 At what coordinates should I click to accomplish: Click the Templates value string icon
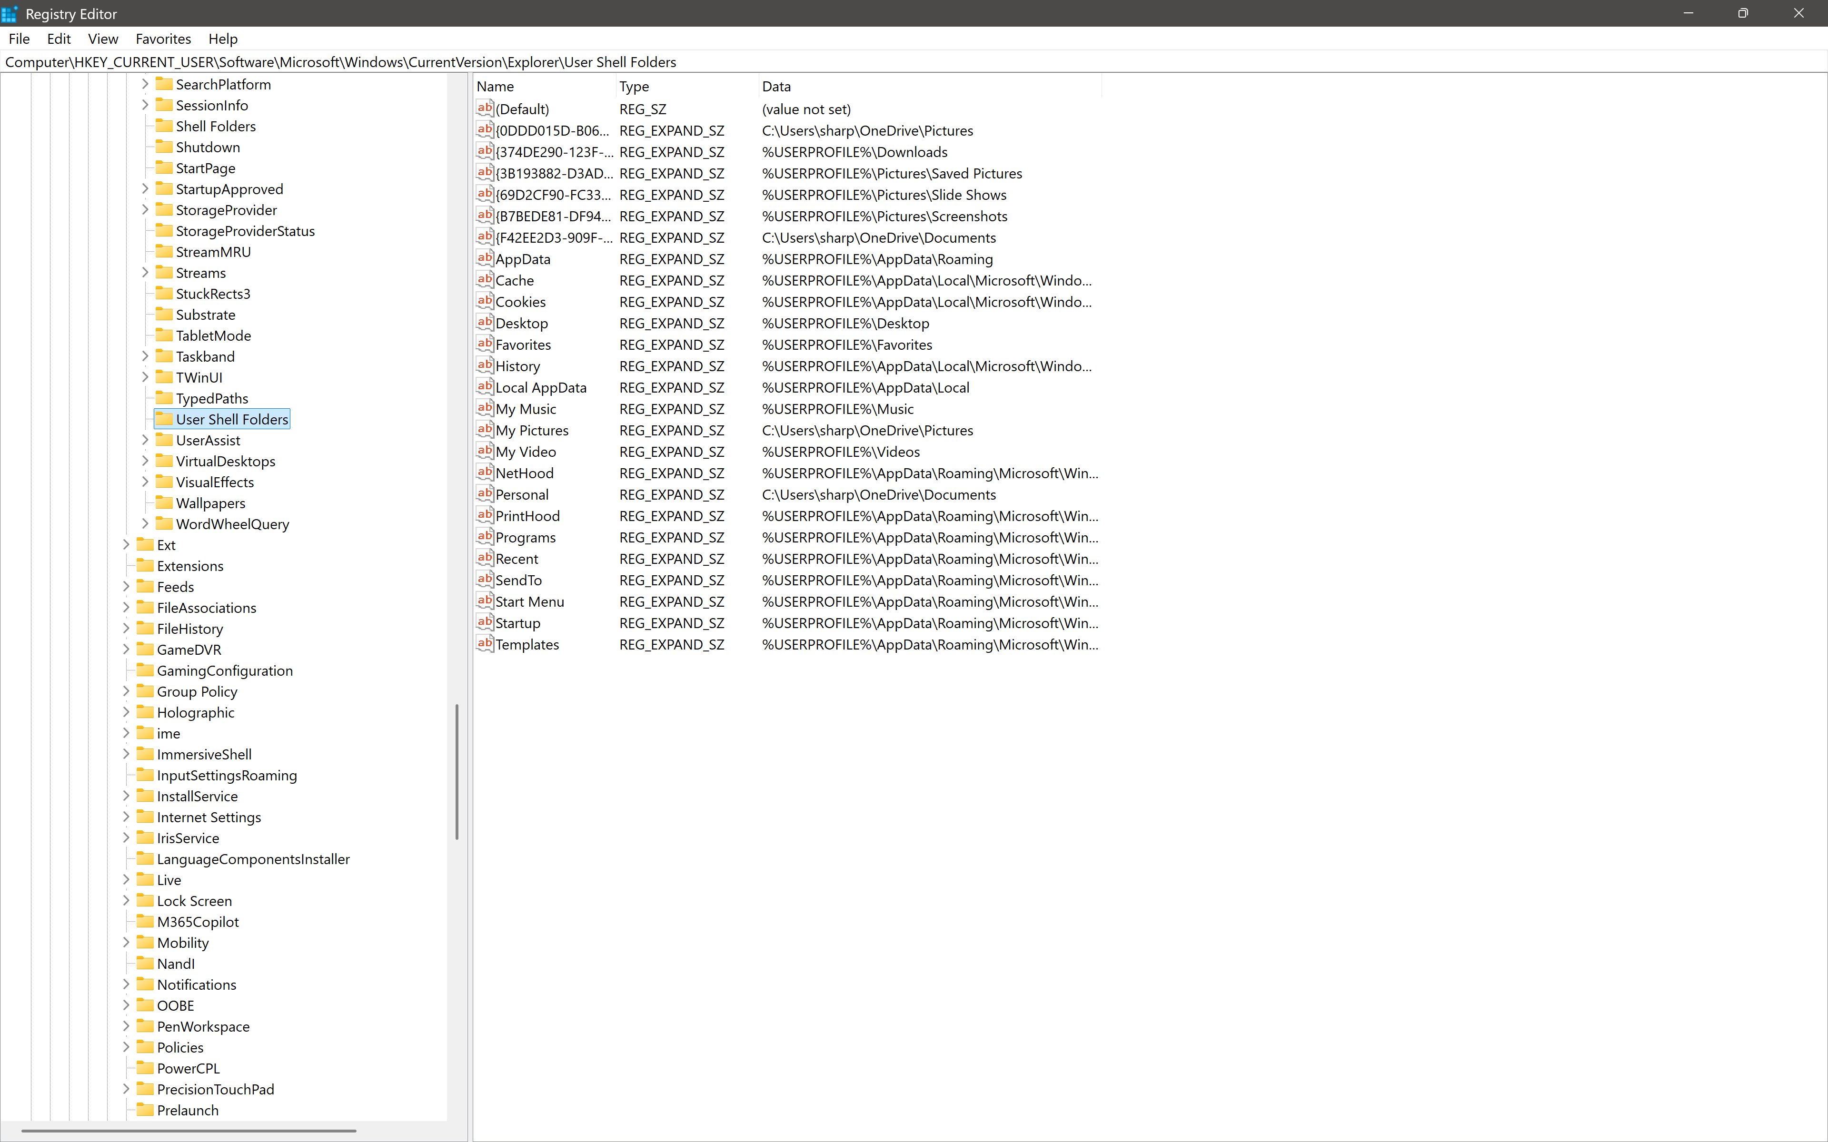click(485, 644)
